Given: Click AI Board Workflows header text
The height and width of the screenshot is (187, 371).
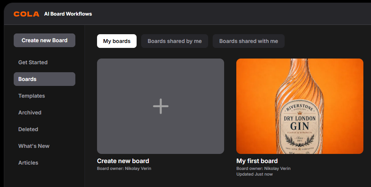Looking at the screenshot, I should pyautogui.click(x=68, y=14).
